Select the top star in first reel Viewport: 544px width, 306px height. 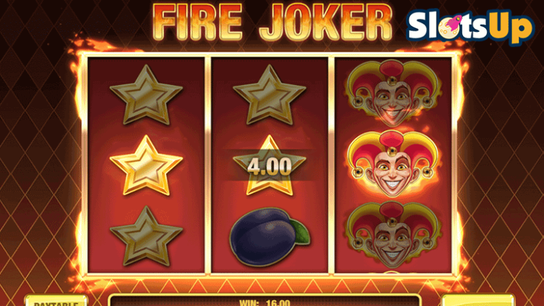click(146, 95)
